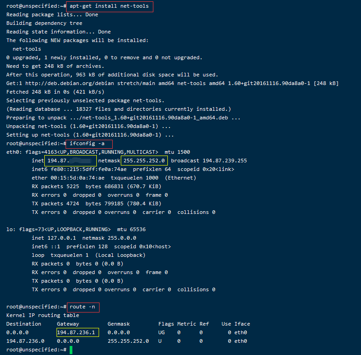Click the Genmask column header
Viewport: 361px width, 355px height.
click(x=119, y=324)
